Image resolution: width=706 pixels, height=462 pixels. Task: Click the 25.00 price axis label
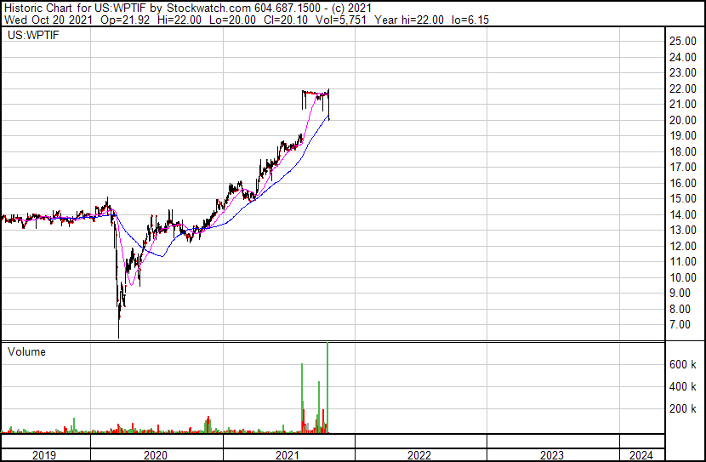pyautogui.click(x=683, y=41)
